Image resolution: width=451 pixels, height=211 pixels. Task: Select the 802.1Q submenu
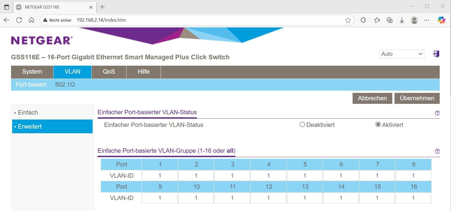coord(65,85)
